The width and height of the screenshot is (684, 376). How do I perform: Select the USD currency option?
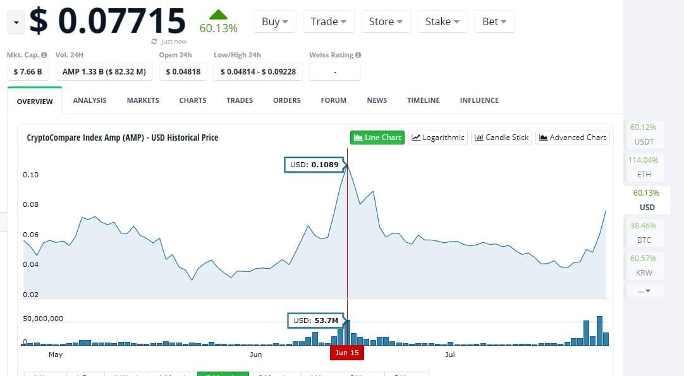[x=647, y=200]
